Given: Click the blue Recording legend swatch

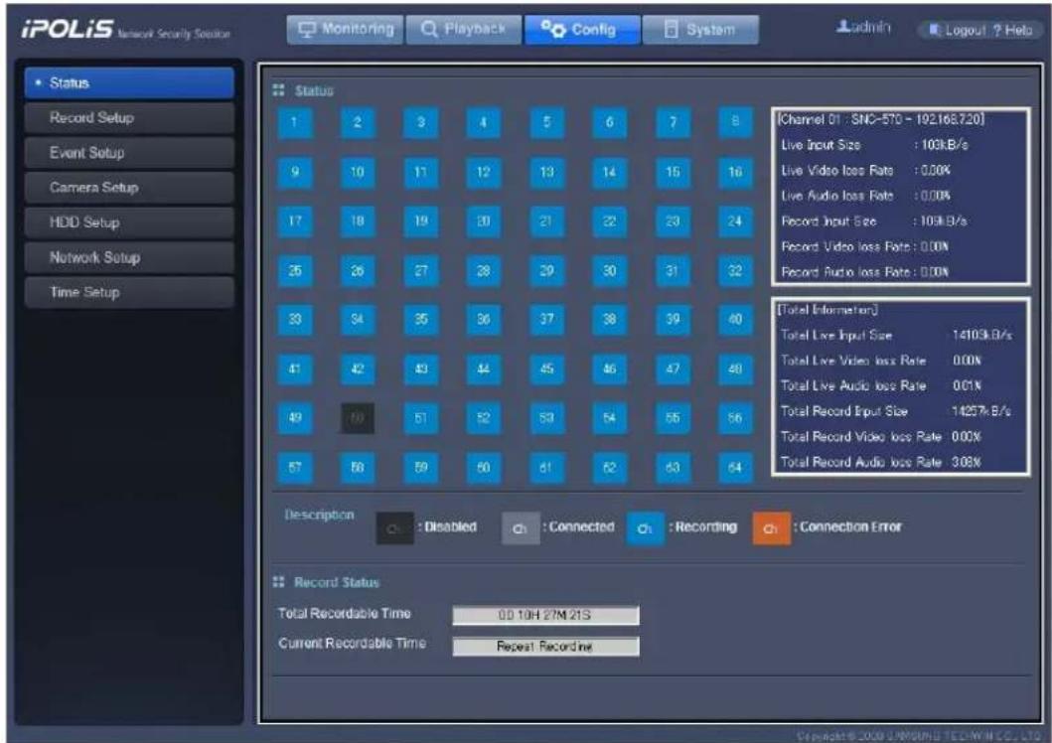Looking at the screenshot, I should coord(646,528).
